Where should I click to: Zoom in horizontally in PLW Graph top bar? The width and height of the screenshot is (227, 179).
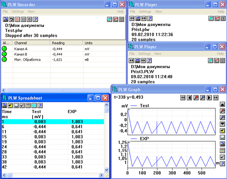(x=196, y=98)
